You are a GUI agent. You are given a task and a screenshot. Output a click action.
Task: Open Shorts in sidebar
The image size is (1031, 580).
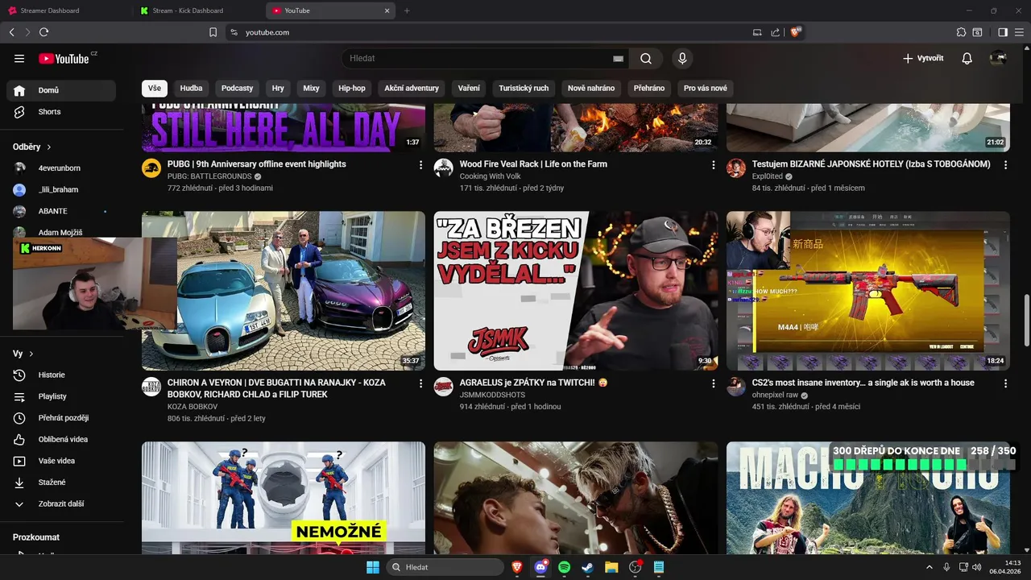(61, 112)
